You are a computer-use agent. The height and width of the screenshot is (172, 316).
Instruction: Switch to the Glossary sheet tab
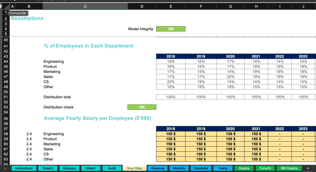(69, 168)
